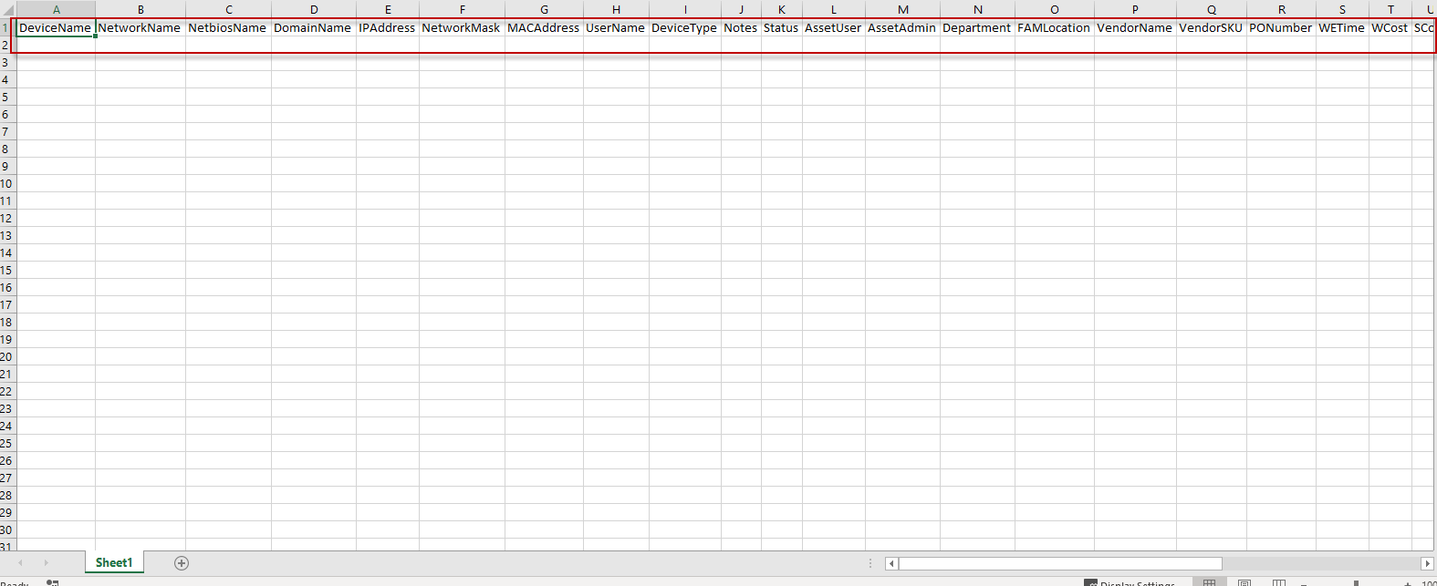The image size is (1437, 586).
Task: Click the horizontal scrollbar thumb
Action: click(x=1059, y=564)
